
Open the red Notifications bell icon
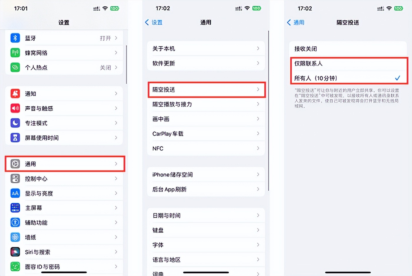point(15,93)
